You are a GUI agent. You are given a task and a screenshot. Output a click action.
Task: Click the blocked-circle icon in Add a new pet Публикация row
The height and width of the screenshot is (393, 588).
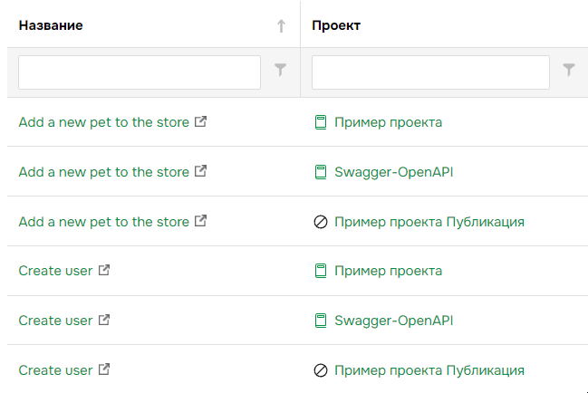320,222
